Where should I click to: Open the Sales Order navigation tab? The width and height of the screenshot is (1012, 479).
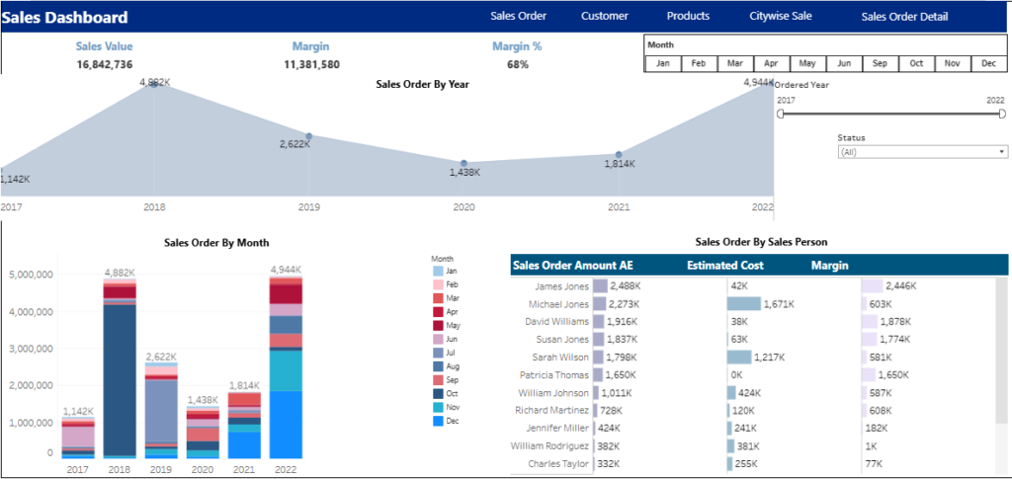(518, 16)
